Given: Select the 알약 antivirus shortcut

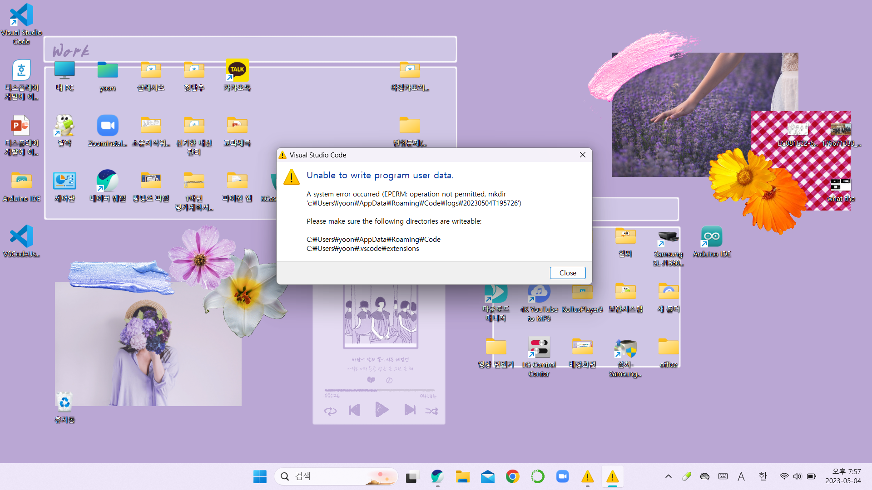Looking at the screenshot, I should click(x=64, y=131).
